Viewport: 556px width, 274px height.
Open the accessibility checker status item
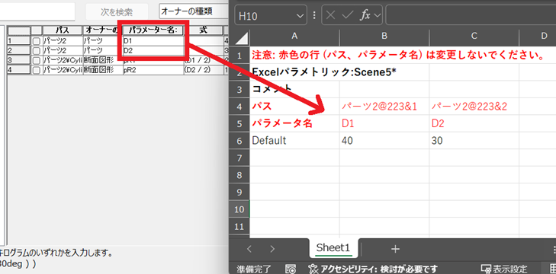pos(373,269)
